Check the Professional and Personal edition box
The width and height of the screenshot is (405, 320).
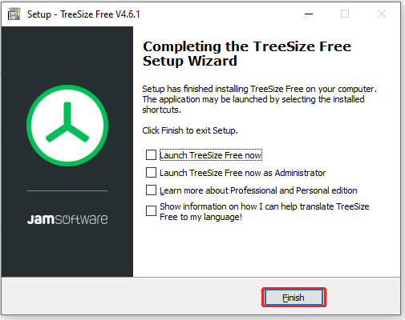[x=151, y=190]
